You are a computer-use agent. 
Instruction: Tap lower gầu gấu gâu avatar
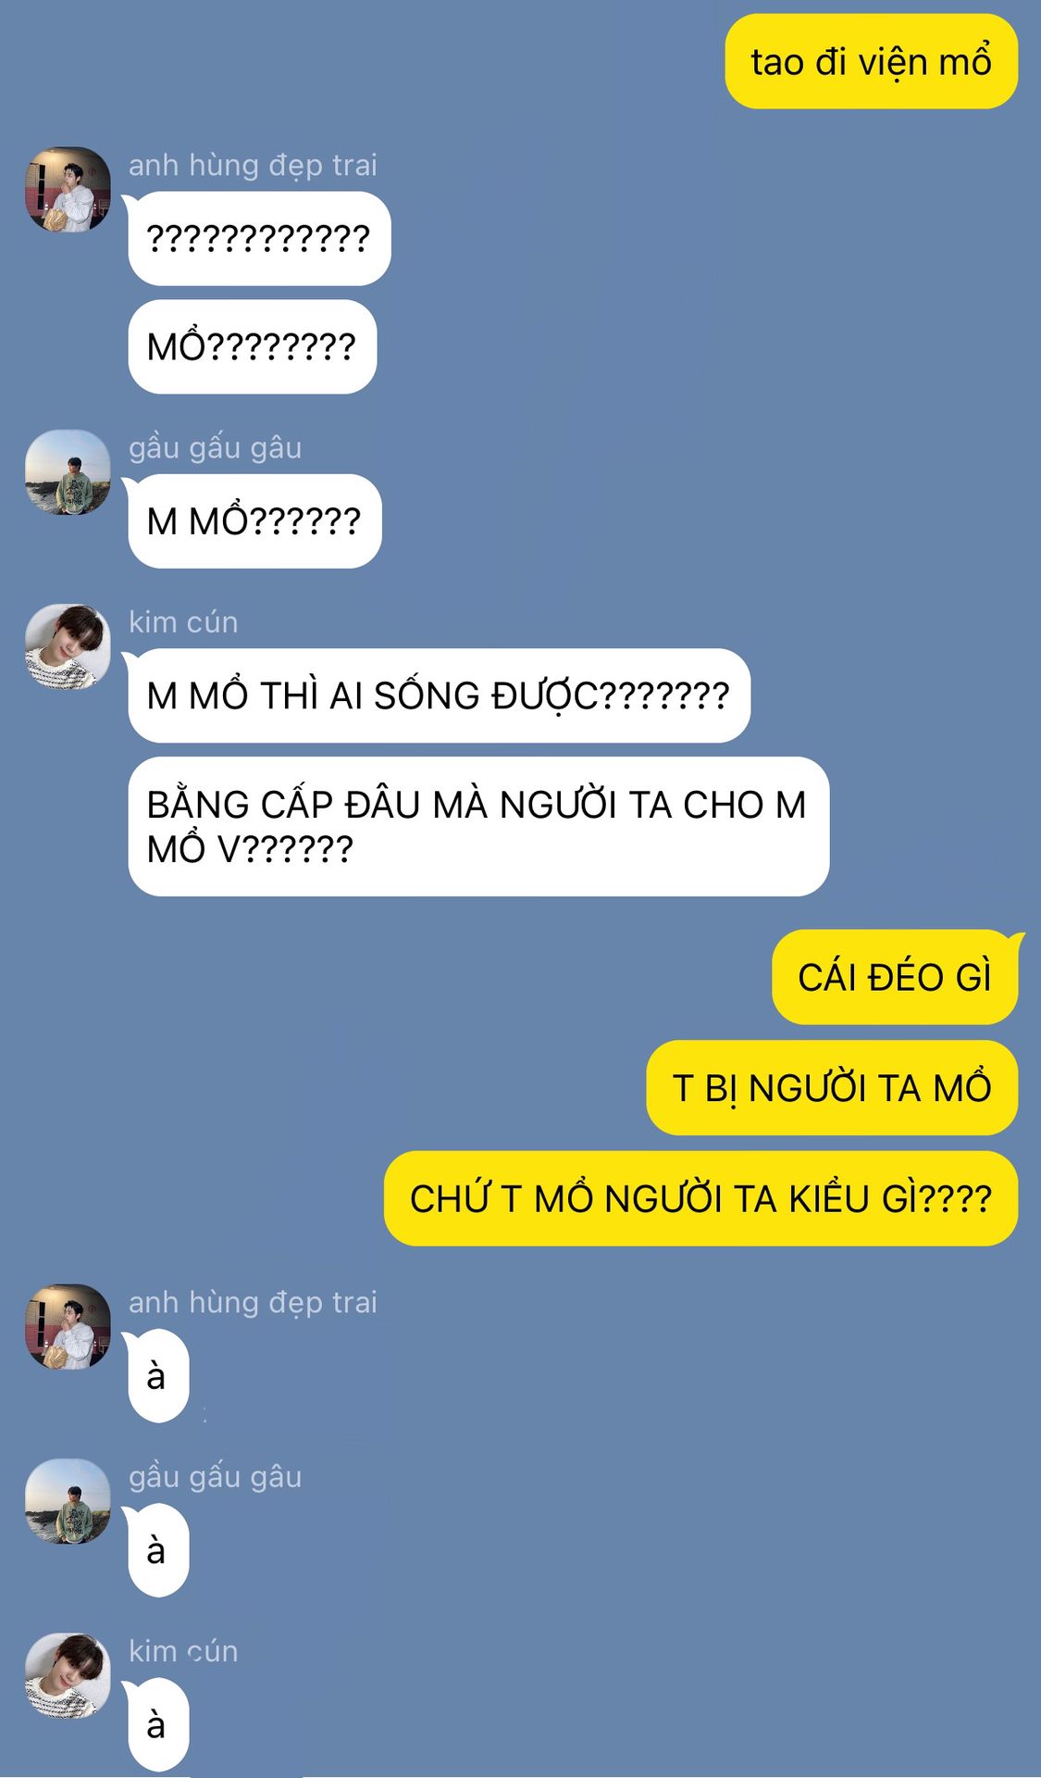click(68, 1501)
